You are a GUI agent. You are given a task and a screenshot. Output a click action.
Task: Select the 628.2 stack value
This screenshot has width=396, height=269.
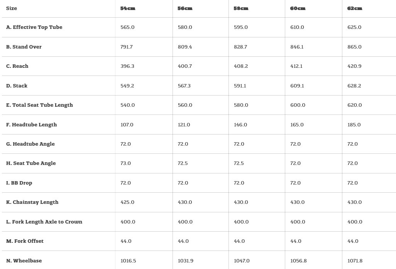coord(354,86)
